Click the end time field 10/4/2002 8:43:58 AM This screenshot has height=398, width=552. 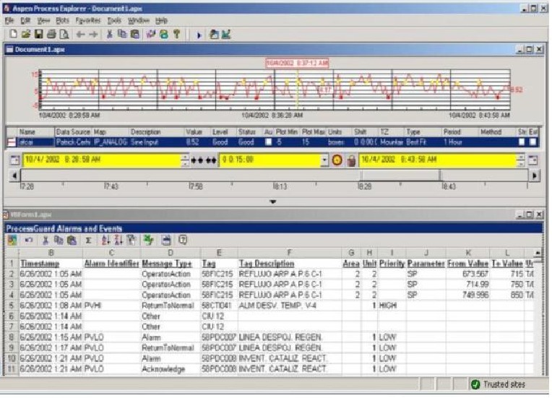pyautogui.click(x=439, y=160)
